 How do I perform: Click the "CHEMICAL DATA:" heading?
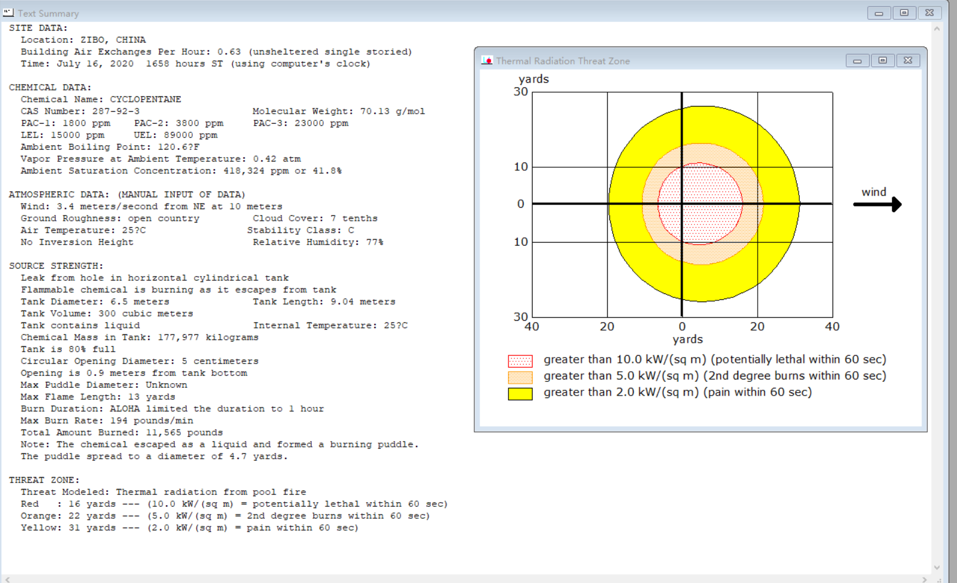point(50,87)
